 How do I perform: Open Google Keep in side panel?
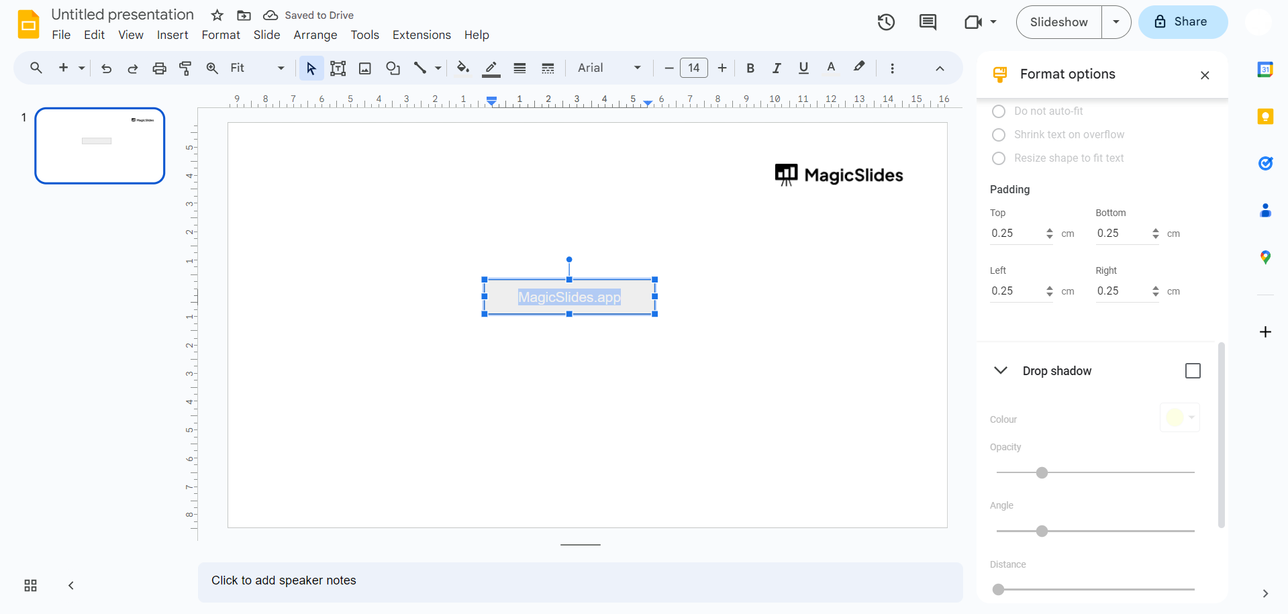(x=1265, y=117)
